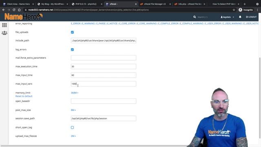This screenshot has height=147, width=261.
Task: Click the browser home icon
Action: tap(19, 10)
